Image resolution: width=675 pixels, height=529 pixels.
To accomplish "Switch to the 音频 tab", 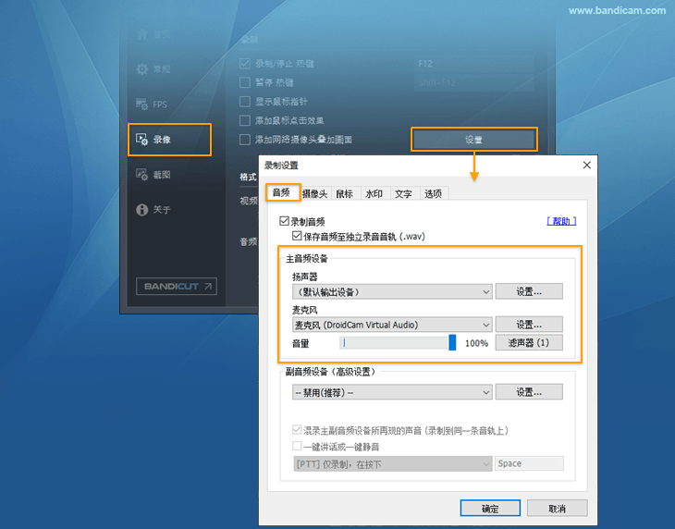I will click(x=282, y=193).
